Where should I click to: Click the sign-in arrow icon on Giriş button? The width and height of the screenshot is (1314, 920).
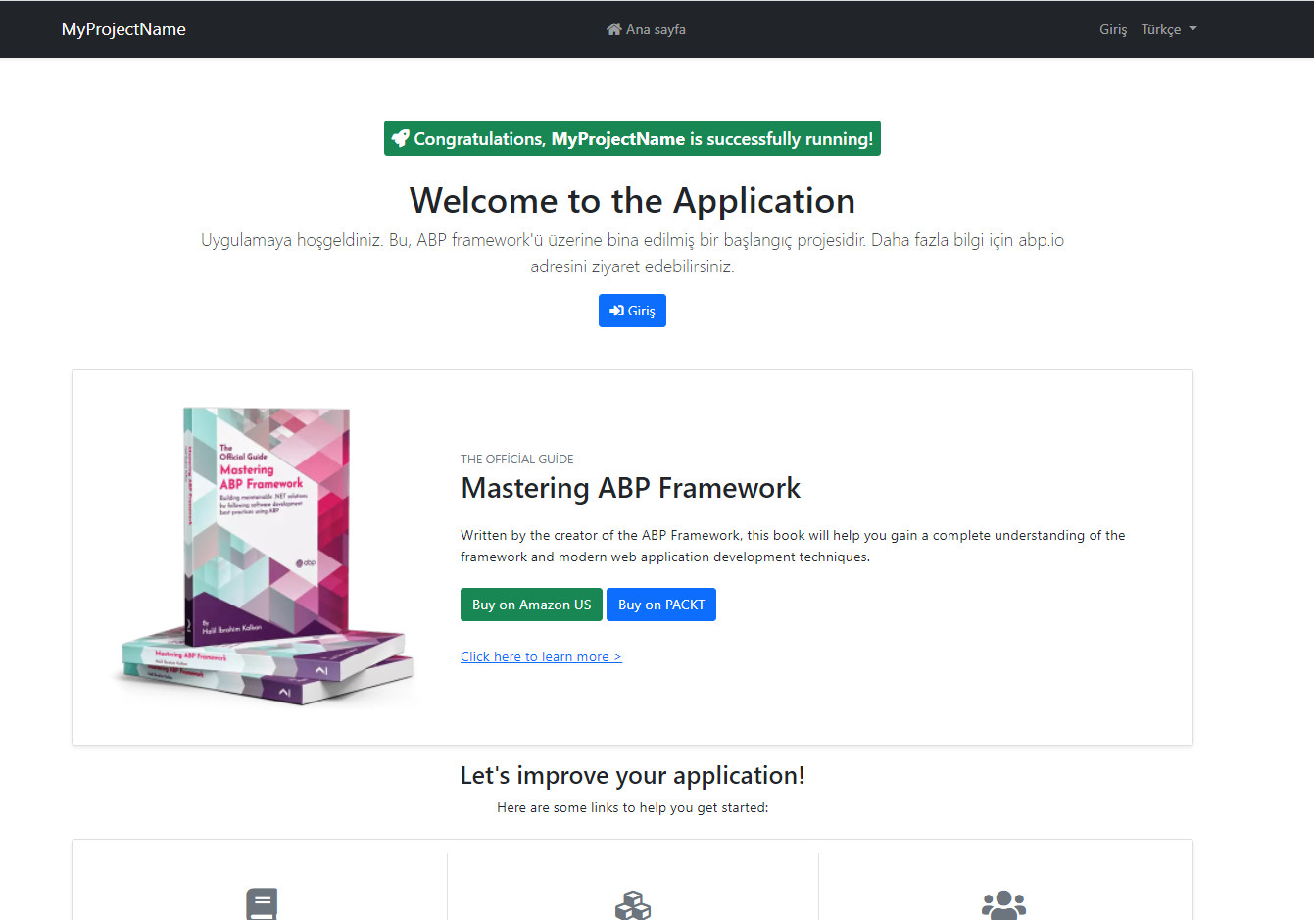(x=616, y=311)
